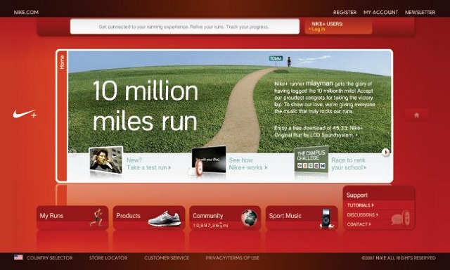Click the sneaker image in Products

point(165,219)
